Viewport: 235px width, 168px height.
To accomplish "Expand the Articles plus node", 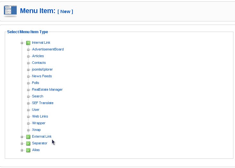I will [x=28, y=56].
